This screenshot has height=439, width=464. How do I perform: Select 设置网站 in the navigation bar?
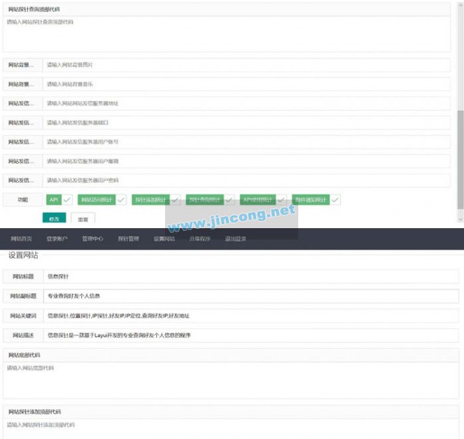pos(164,239)
